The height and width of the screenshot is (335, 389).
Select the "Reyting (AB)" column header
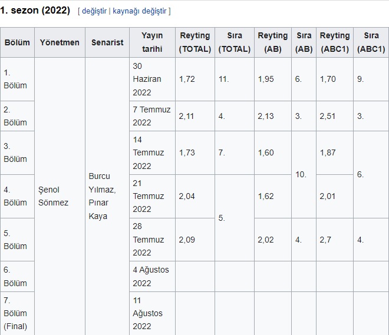(x=273, y=42)
